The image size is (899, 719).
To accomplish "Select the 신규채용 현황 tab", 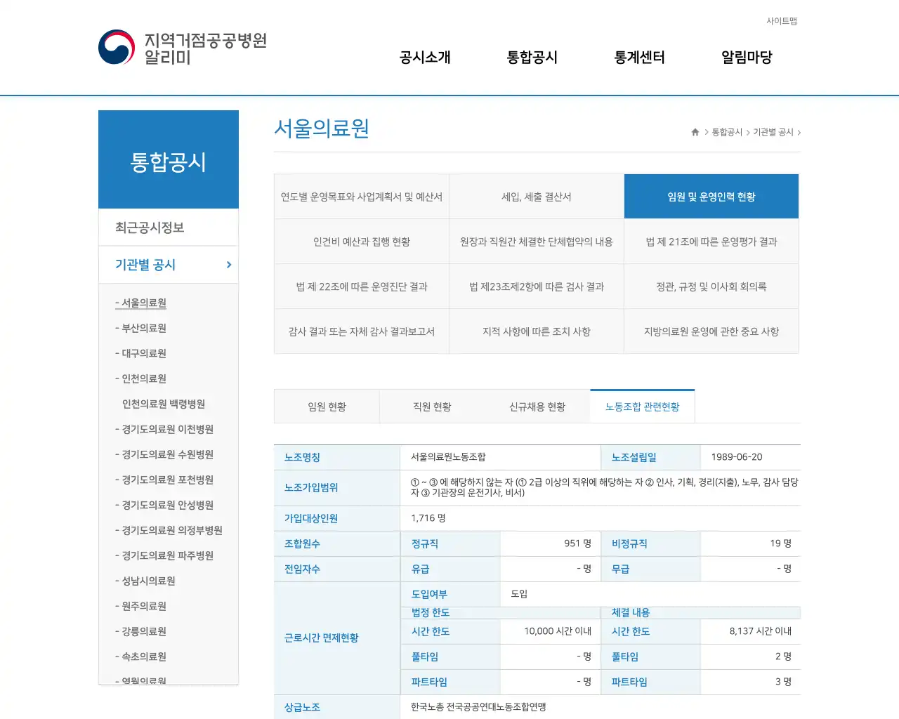I will 537,406.
